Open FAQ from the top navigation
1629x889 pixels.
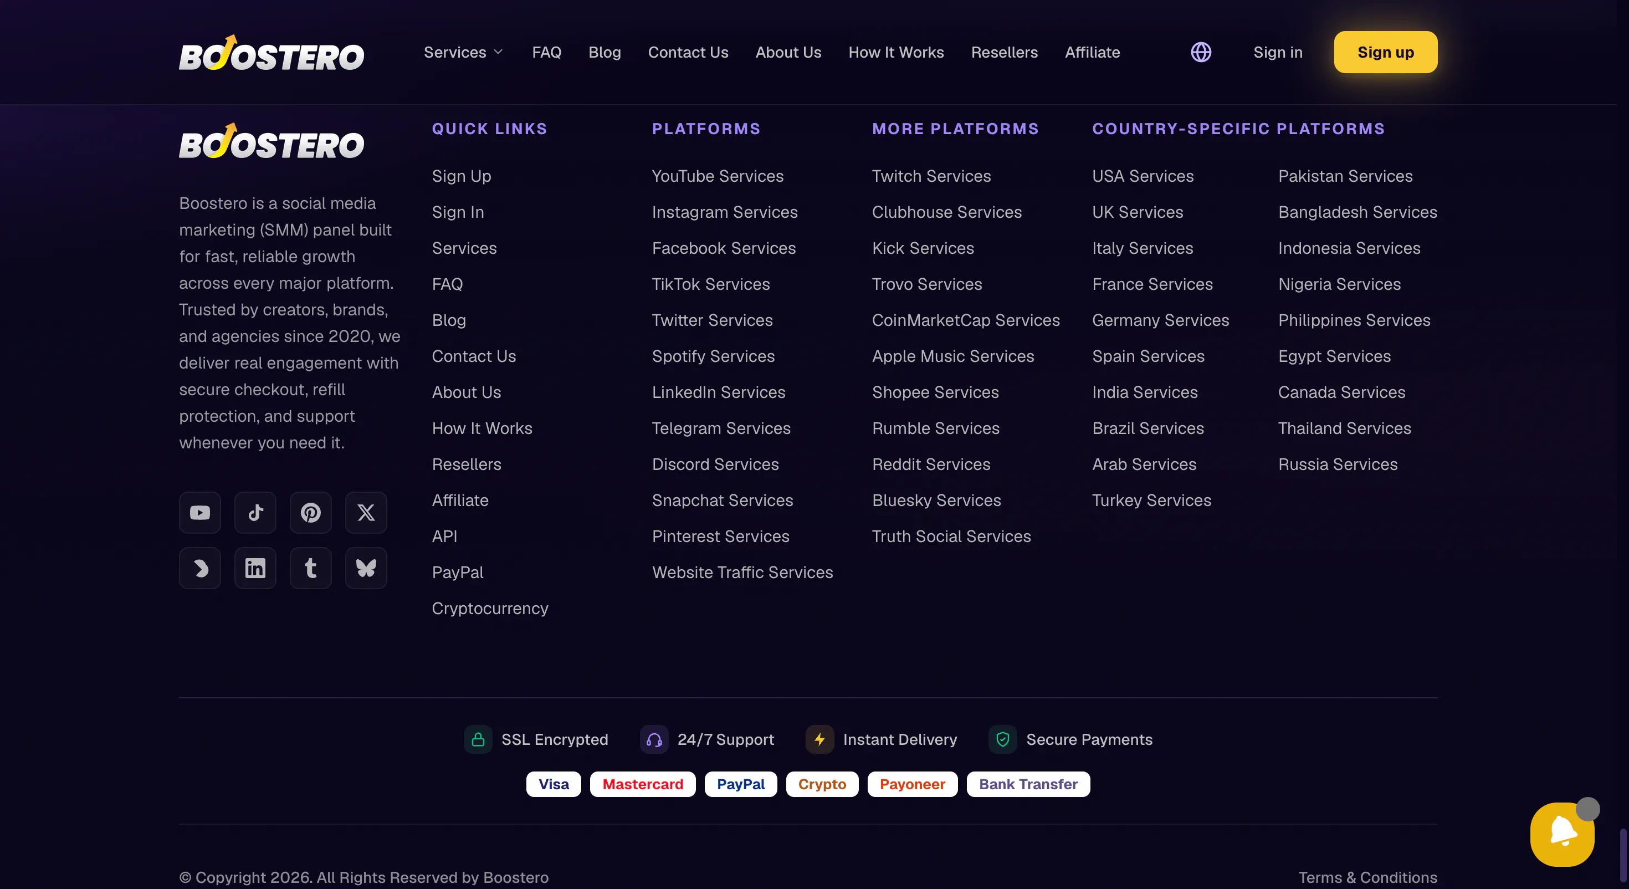point(546,52)
